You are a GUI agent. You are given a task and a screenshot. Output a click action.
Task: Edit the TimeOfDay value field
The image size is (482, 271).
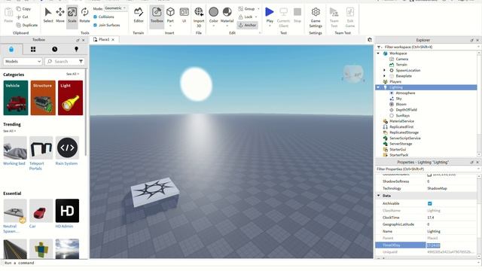click(x=451, y=245)
